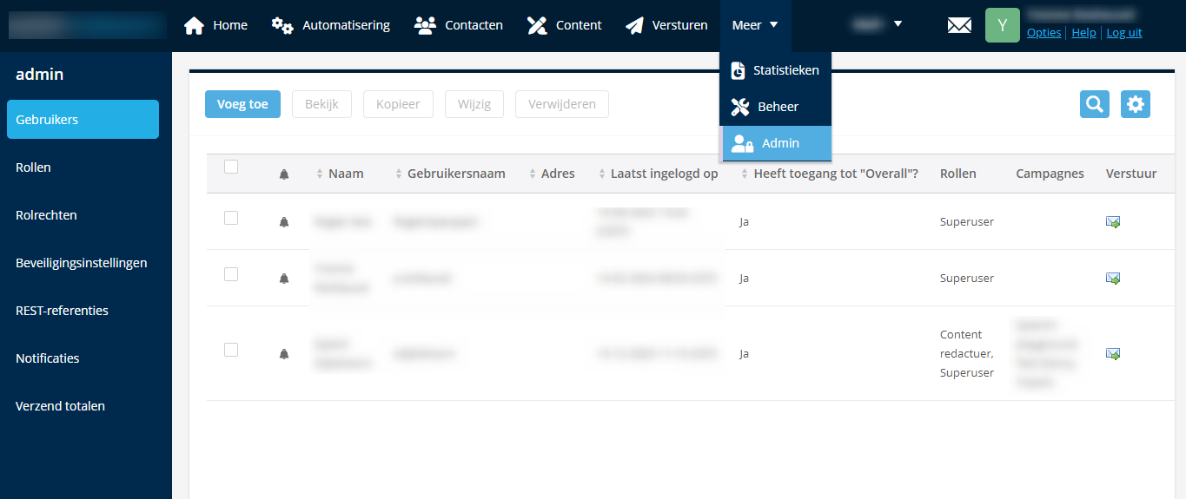Click the Log uit link
The width and height of the screenshot is (1186, 499).
pyautogui.click(x=1123, y=33)
